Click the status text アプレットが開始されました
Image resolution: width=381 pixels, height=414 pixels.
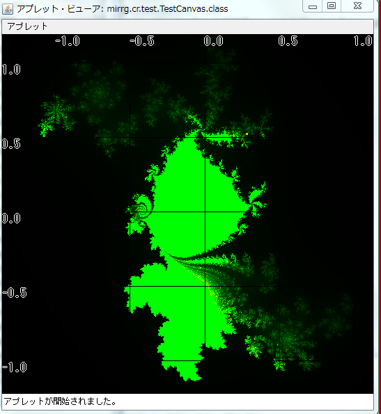tap(60, 401)
